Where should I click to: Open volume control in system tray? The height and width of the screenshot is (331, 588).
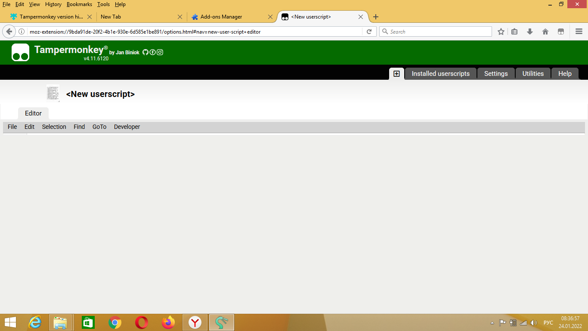point(534,323)
